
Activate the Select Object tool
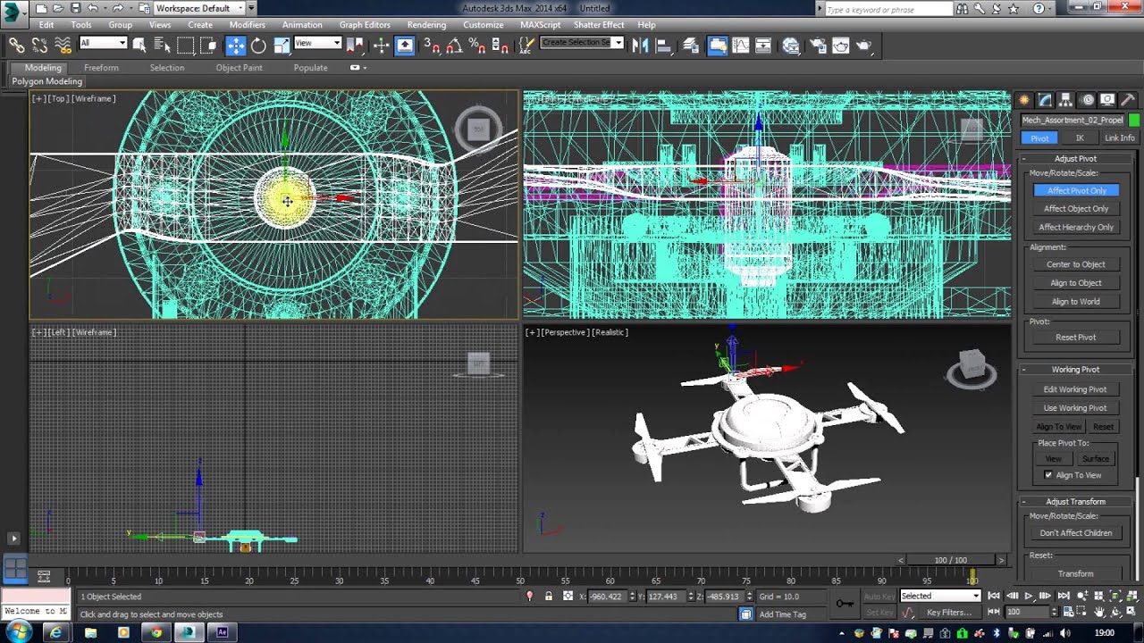139,45
